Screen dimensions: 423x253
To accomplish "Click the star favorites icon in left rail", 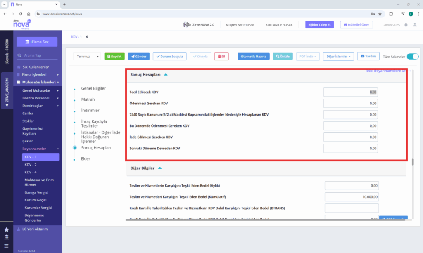I will (7, 229).
